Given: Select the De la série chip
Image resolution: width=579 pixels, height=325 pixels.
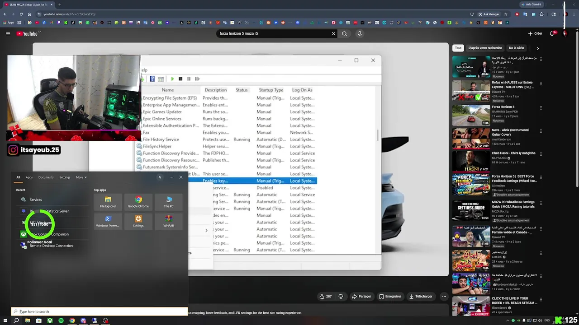Looking at the screenshot, I should pos(516,48).
